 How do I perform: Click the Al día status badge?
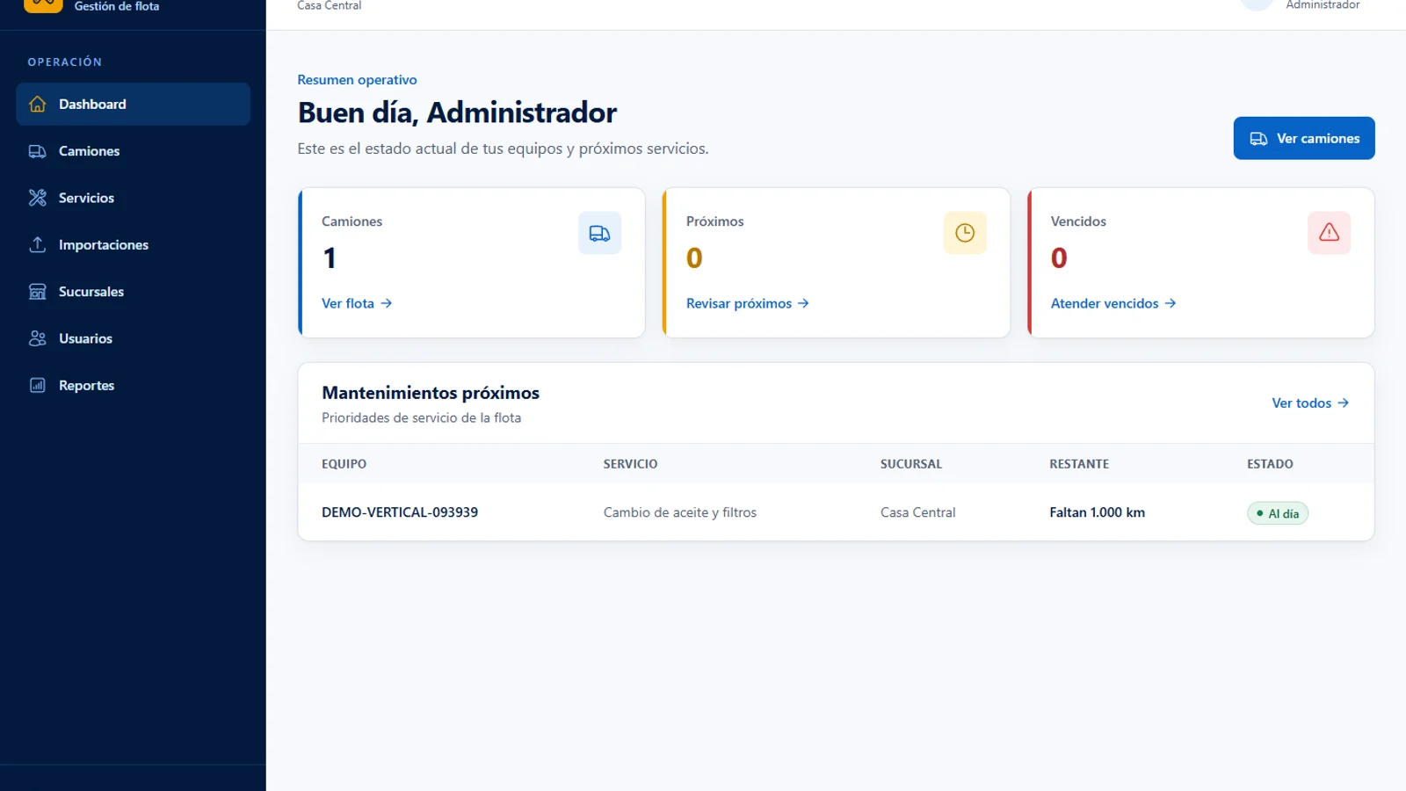[x=1278, y=513]
